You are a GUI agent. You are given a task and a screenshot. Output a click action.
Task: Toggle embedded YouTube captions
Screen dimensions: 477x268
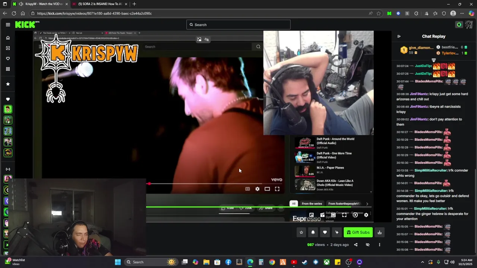[x=247, y=189]
